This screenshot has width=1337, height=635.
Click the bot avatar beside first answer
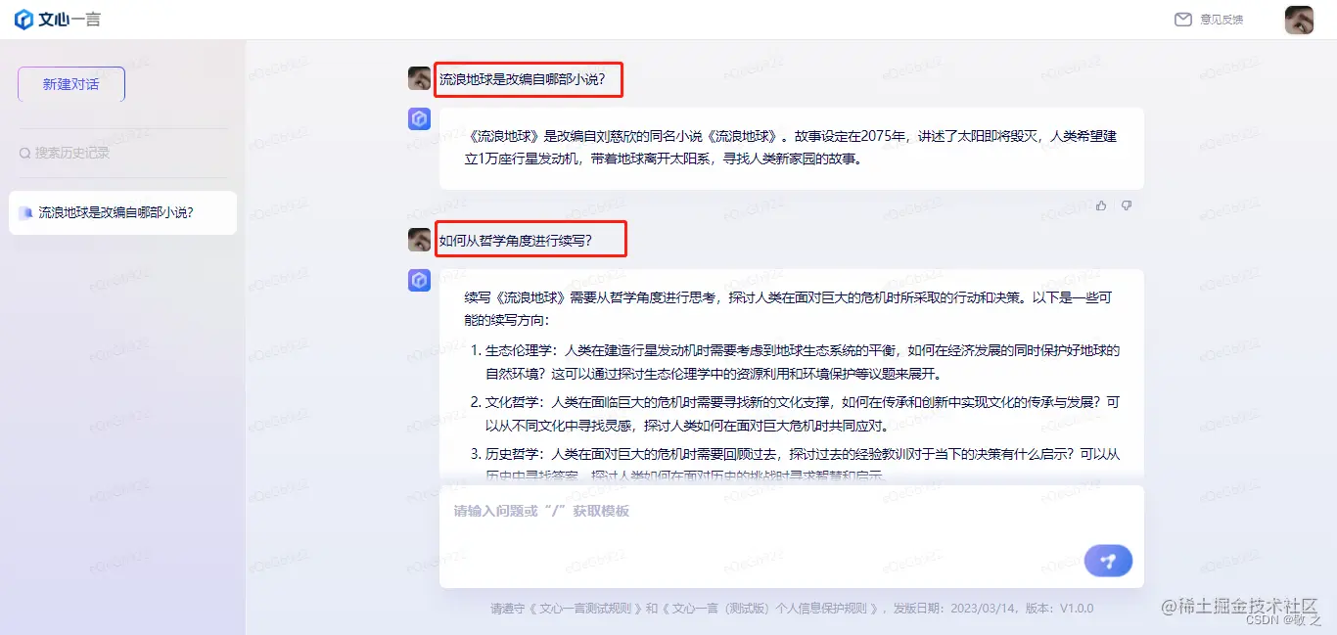[x=419, y=119]
